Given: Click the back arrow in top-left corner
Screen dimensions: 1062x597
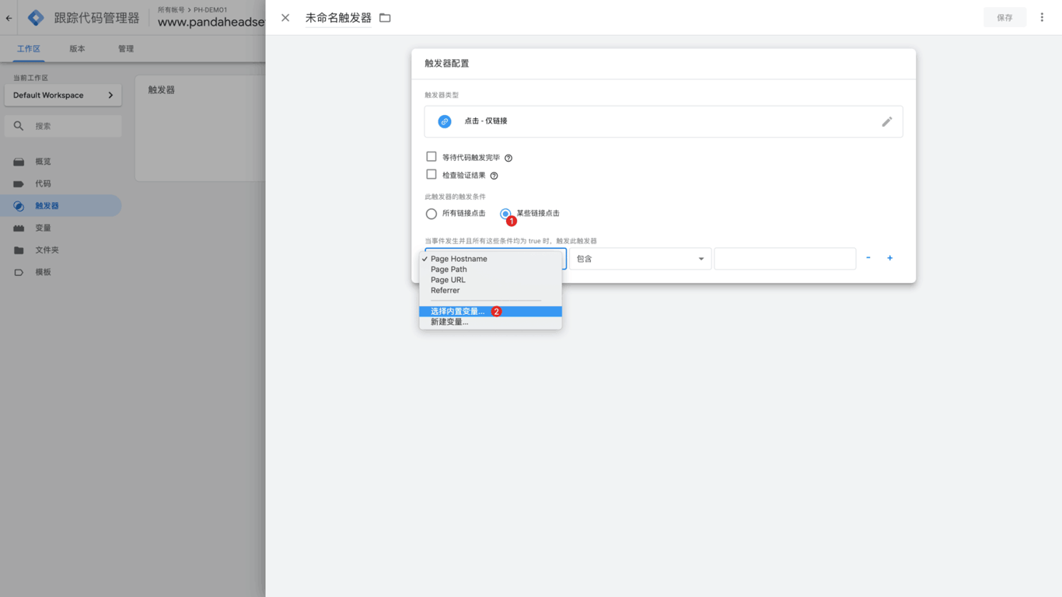Looking at the screenshot, I should [x=9, y=18].
